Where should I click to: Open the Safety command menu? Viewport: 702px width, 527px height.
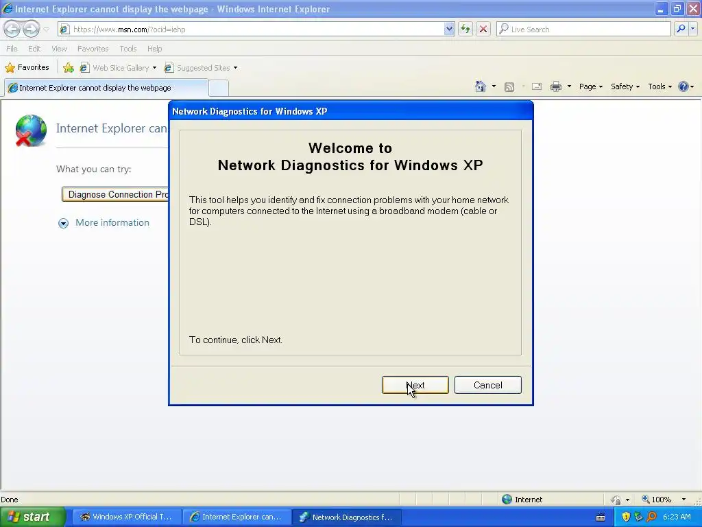click(625, 86)
